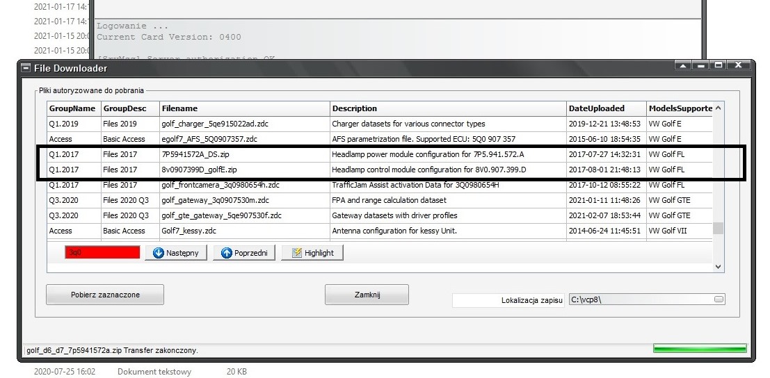Screen dimensions: 770x378
Task: Sort by ModelsSupported column header
Action: point(680,108)
